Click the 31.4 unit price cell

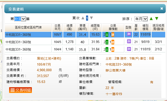pos(82,35)
